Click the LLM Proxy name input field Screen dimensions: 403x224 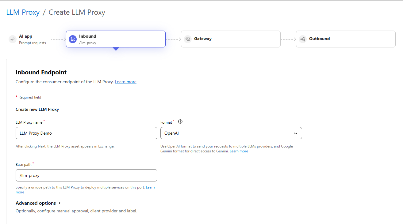tap(86, 133)
